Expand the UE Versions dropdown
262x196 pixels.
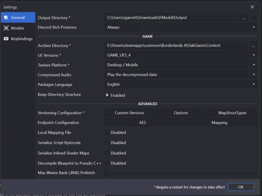point(181,55)
